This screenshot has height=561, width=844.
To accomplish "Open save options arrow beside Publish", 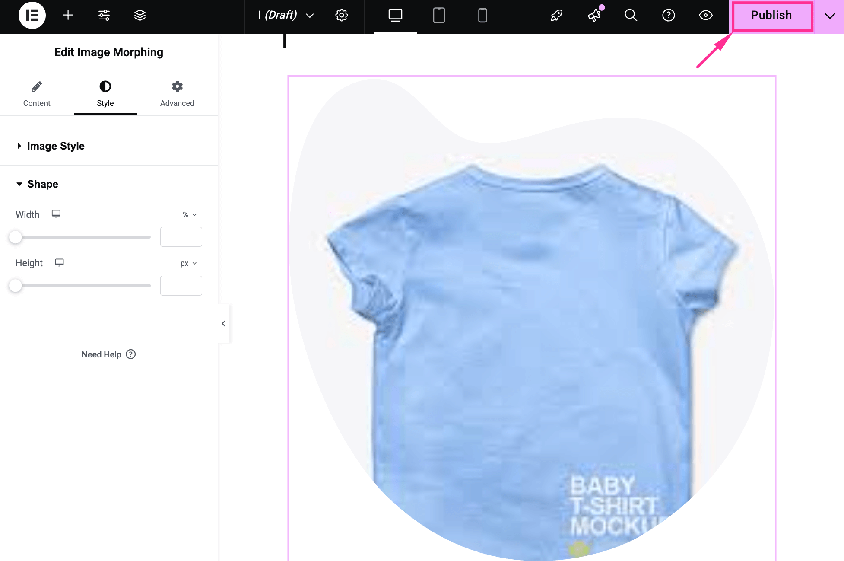I will pyautogui.click(x=829, y=16).
